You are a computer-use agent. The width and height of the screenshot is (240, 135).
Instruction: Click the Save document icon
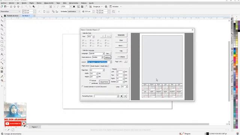[x=11, y=7]
